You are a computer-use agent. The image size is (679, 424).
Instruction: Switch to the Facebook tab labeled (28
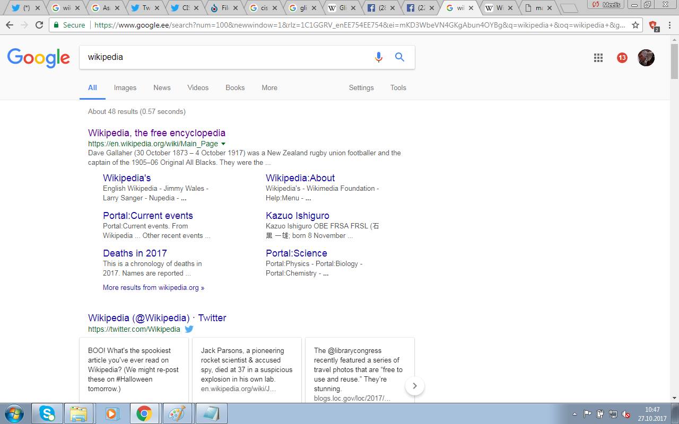pyautogui.click(x=381, y=8)
